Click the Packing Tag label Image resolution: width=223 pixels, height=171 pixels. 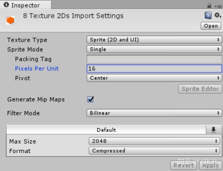click(33, 59)
